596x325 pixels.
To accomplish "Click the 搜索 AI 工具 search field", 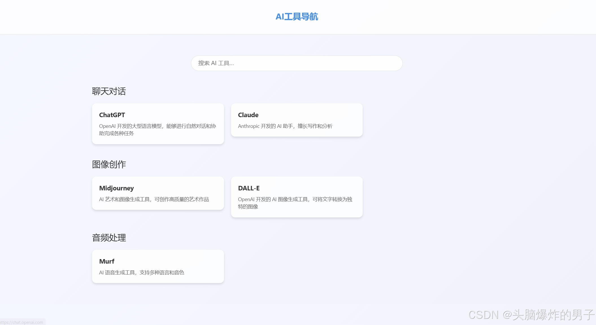I will point(297,63).
